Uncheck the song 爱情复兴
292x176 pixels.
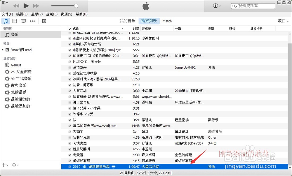[69, 67]
